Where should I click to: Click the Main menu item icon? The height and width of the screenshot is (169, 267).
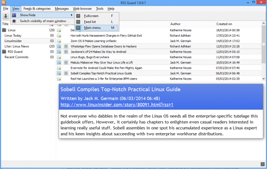tap(78, 28)
